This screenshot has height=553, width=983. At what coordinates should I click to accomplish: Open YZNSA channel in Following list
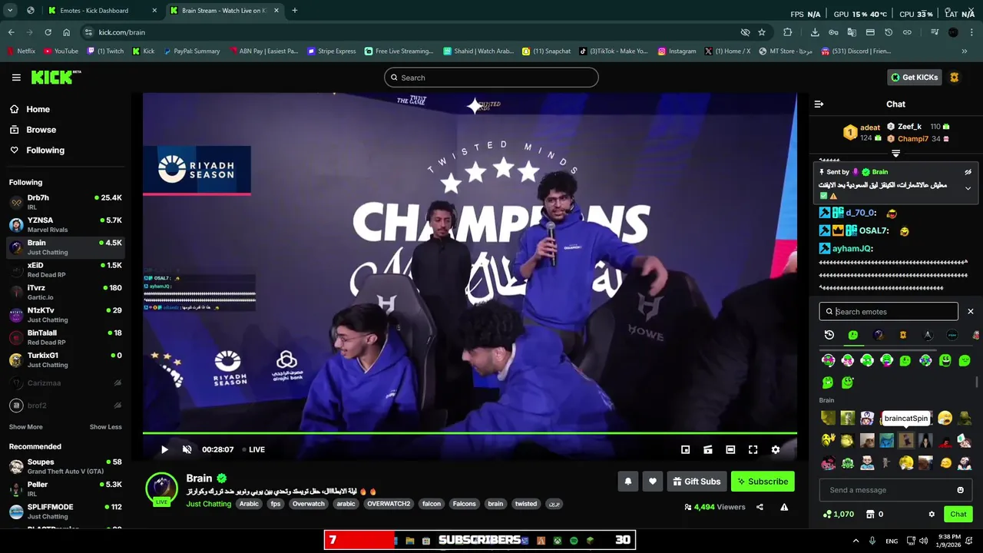[x=65, y=225]
